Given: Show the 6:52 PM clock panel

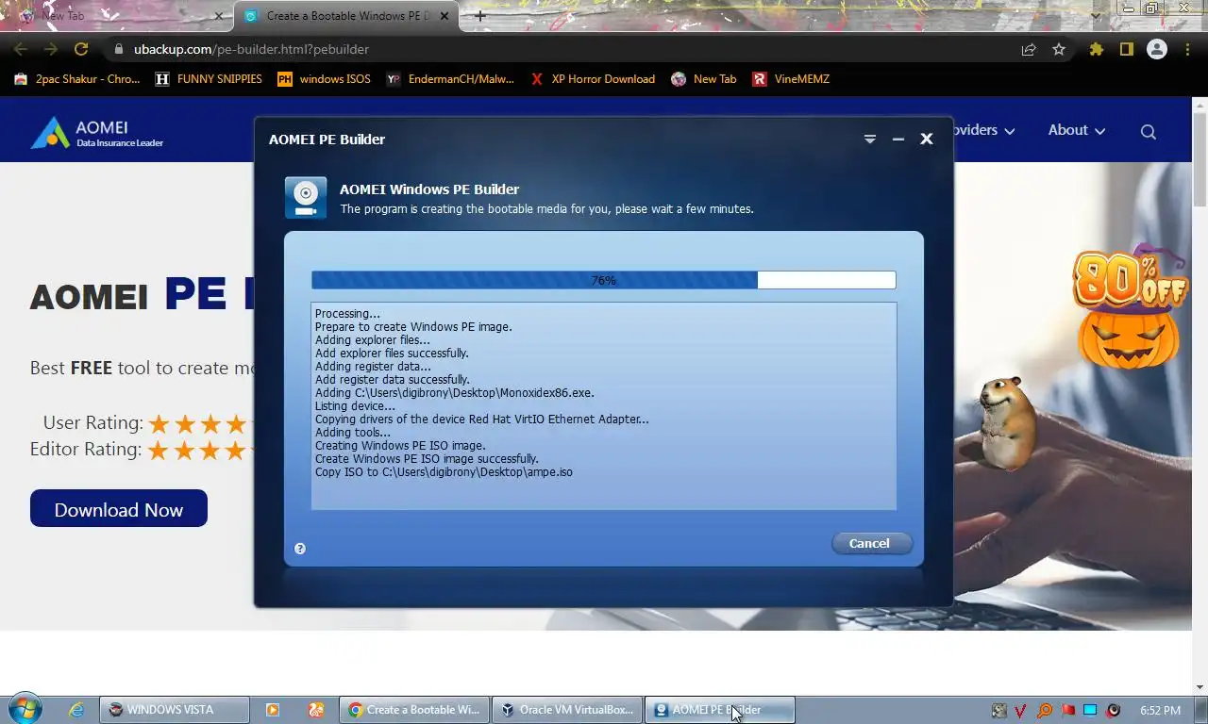Looking at the screenshot, I should [1160, 710].
